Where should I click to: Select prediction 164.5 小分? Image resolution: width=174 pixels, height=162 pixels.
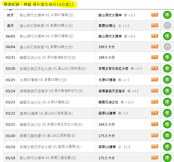(x=106, y=124)
